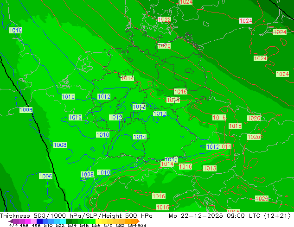Screen dimensions: 294x227
Task: Click the legend value 486
Action: pyautogui.click(x=24, y=225)
